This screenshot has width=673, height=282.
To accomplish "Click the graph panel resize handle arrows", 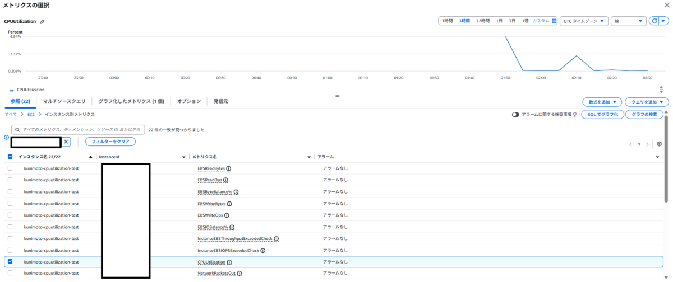I will coord(661,90).
